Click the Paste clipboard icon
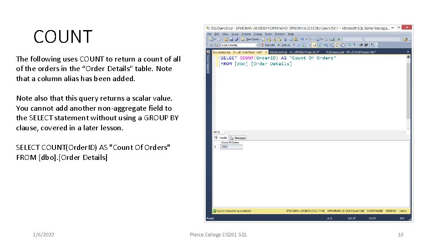 tap(295, 39)
